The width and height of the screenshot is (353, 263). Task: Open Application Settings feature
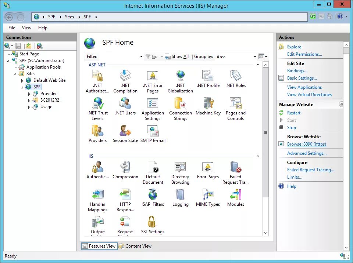153,109
